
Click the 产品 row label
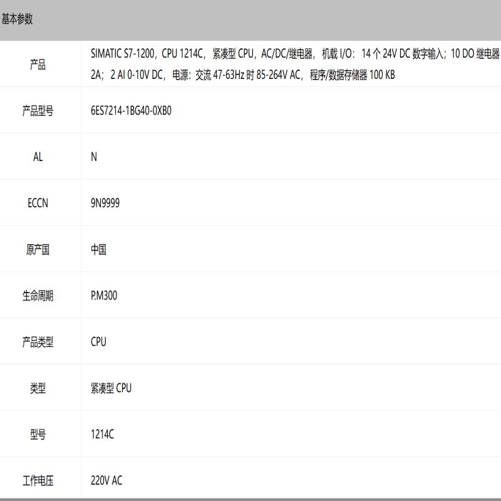tap(38, 65)
